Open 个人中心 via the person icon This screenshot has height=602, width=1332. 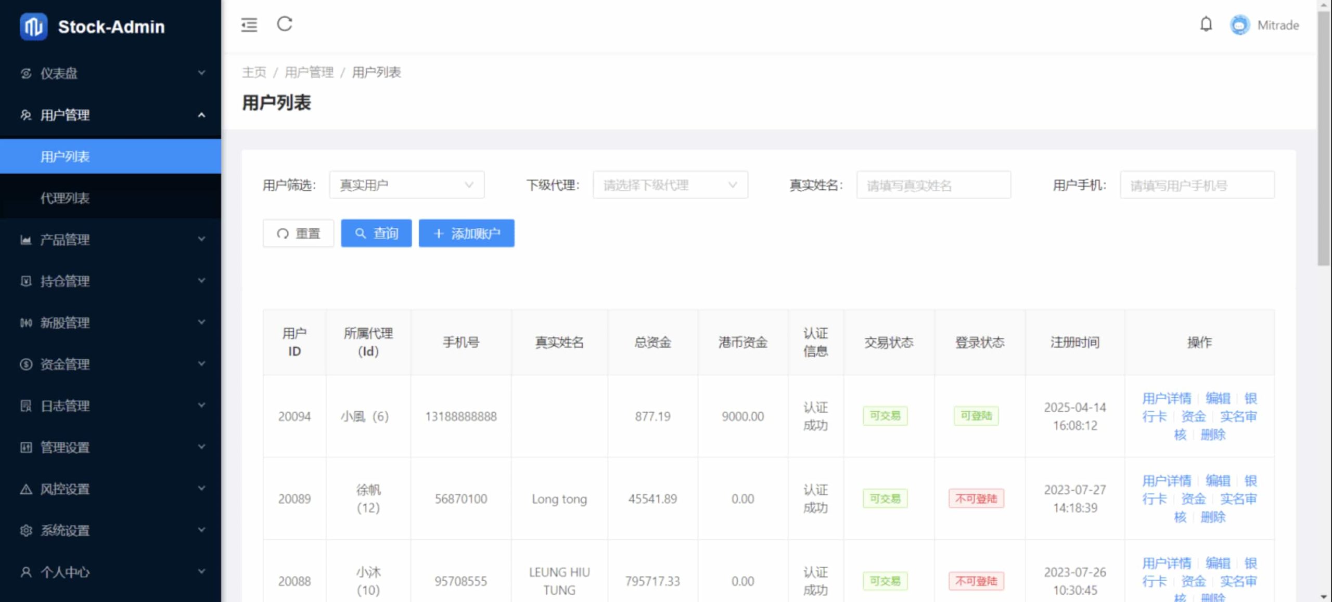[25, 572]
